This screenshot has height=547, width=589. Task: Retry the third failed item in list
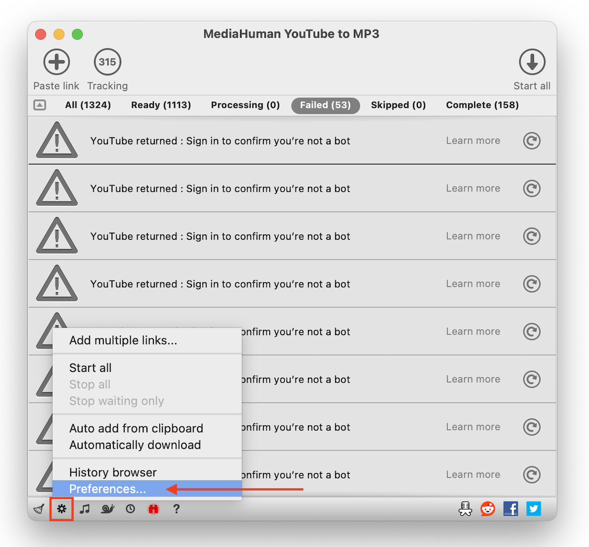click(532, 236)
